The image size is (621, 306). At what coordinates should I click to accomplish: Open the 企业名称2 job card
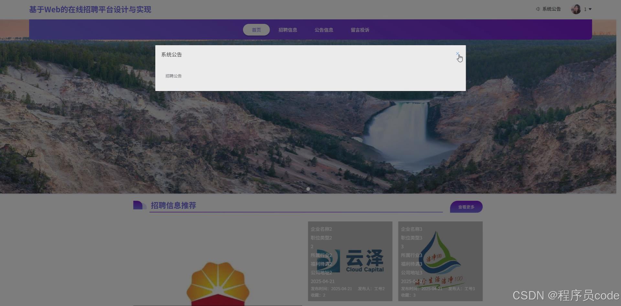click(350, 261)
